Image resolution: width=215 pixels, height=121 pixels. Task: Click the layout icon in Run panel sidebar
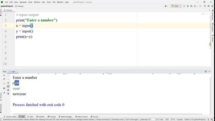coord(4,88)
